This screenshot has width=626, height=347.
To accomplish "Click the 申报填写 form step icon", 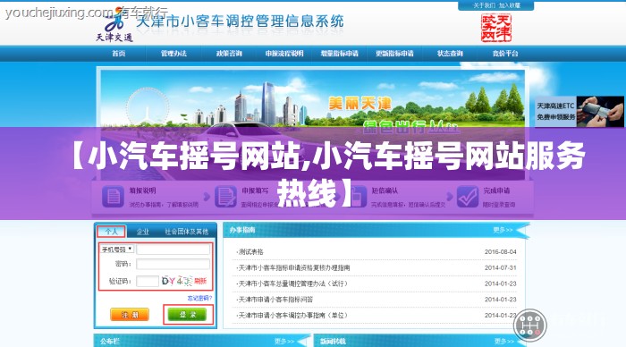I will click(x=226, y=197).
